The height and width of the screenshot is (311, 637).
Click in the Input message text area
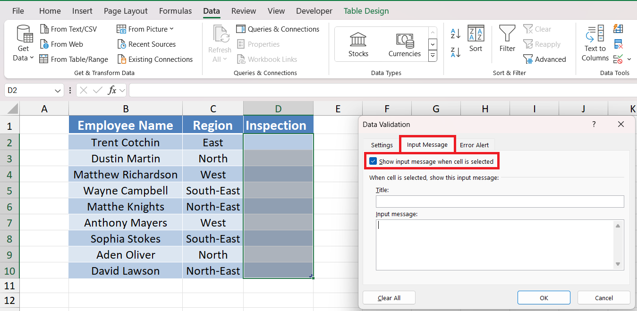click(x=494, y=244)
